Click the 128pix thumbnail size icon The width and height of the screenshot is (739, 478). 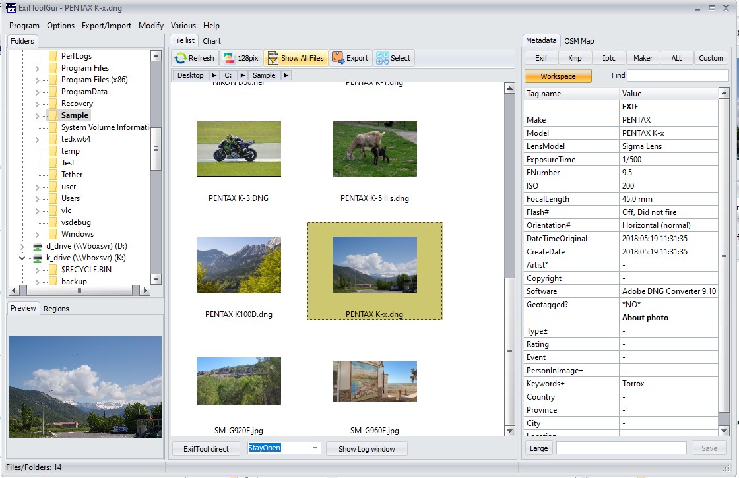coord(228,58)
